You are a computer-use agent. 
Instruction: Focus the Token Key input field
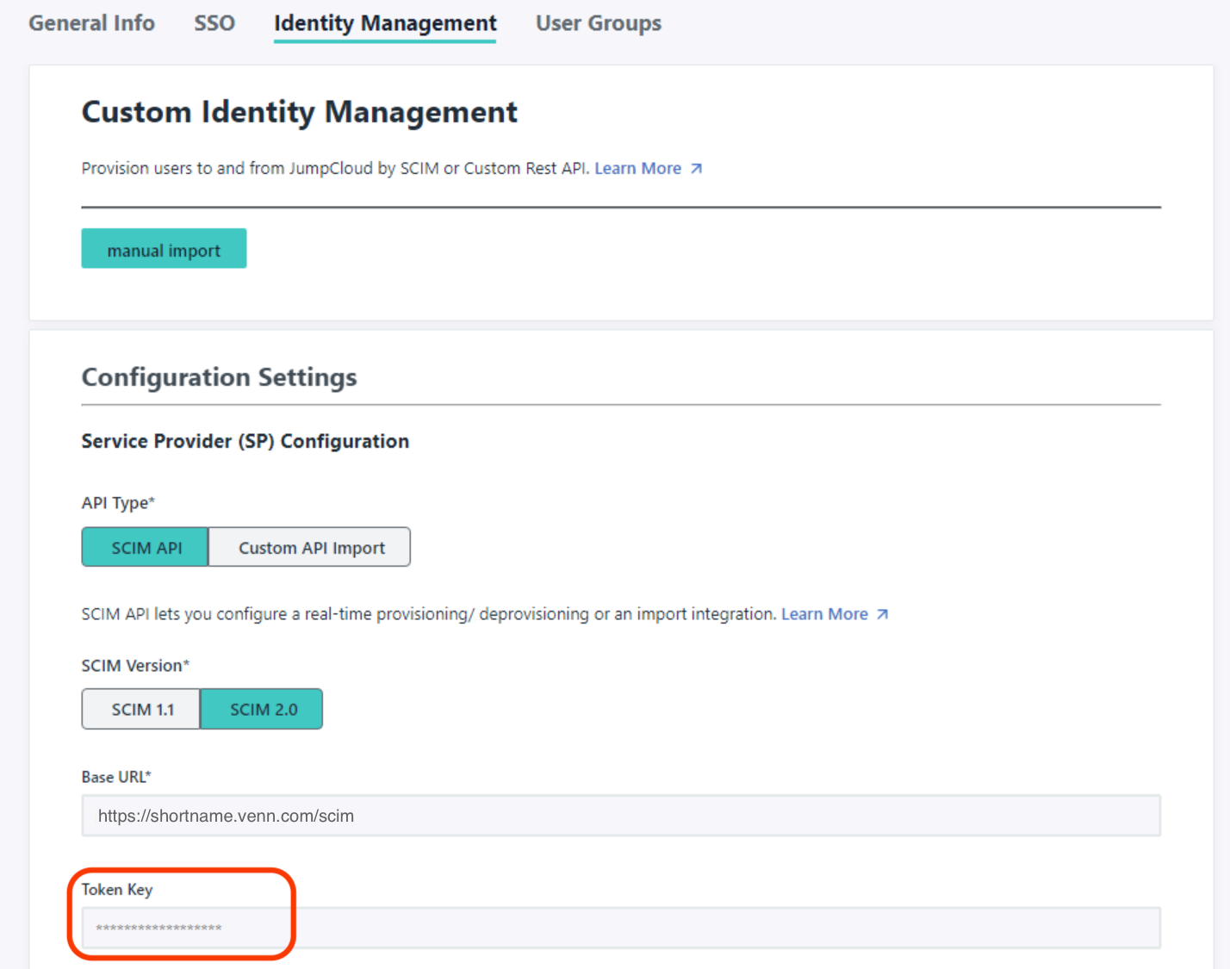tap(621, 928)
